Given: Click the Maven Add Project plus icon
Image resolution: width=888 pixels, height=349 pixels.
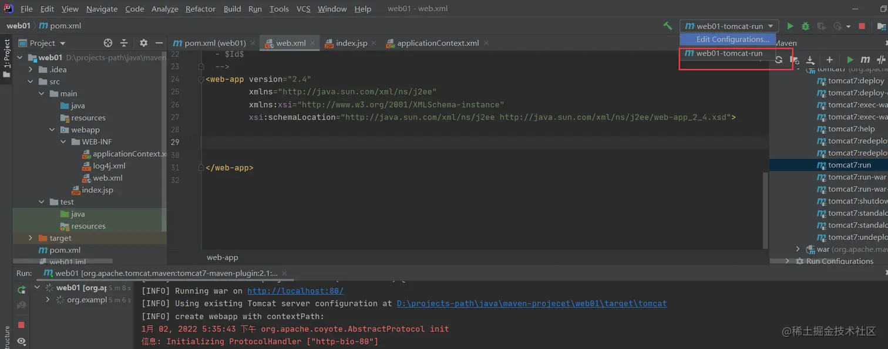Looking at the screenshot, I should (x=829, y=60).
